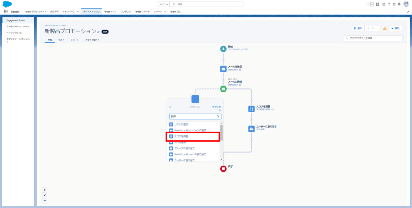
Task: Focus the global 検索 box
Action: pos(207,4)
